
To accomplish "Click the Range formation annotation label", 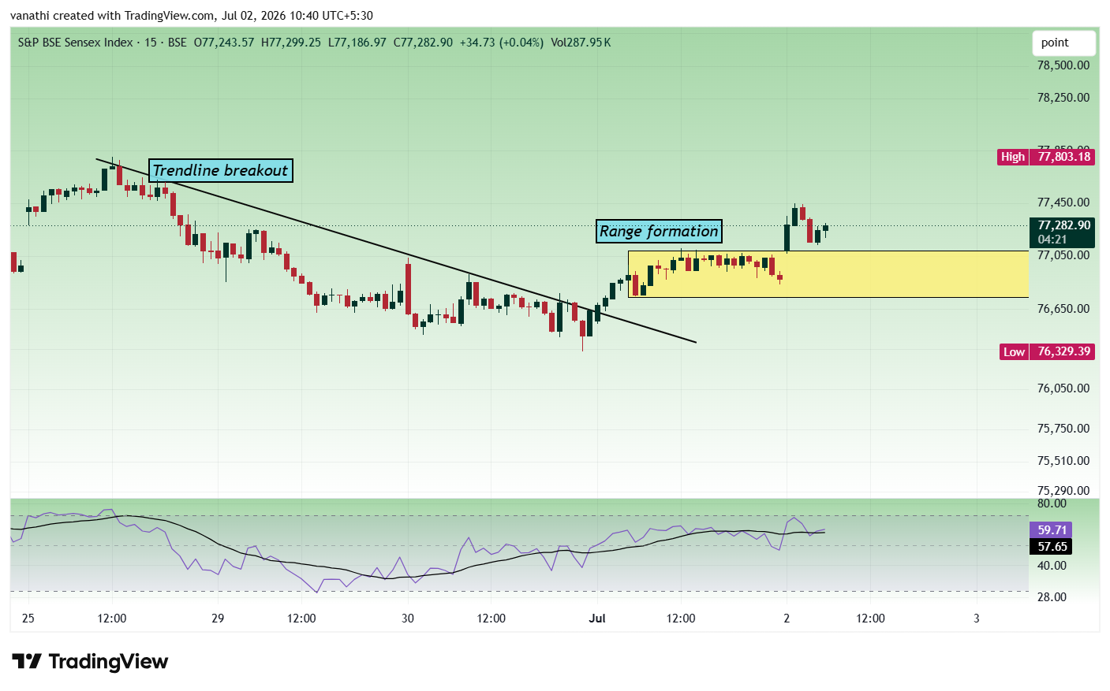I will click(x=659, y=231).
